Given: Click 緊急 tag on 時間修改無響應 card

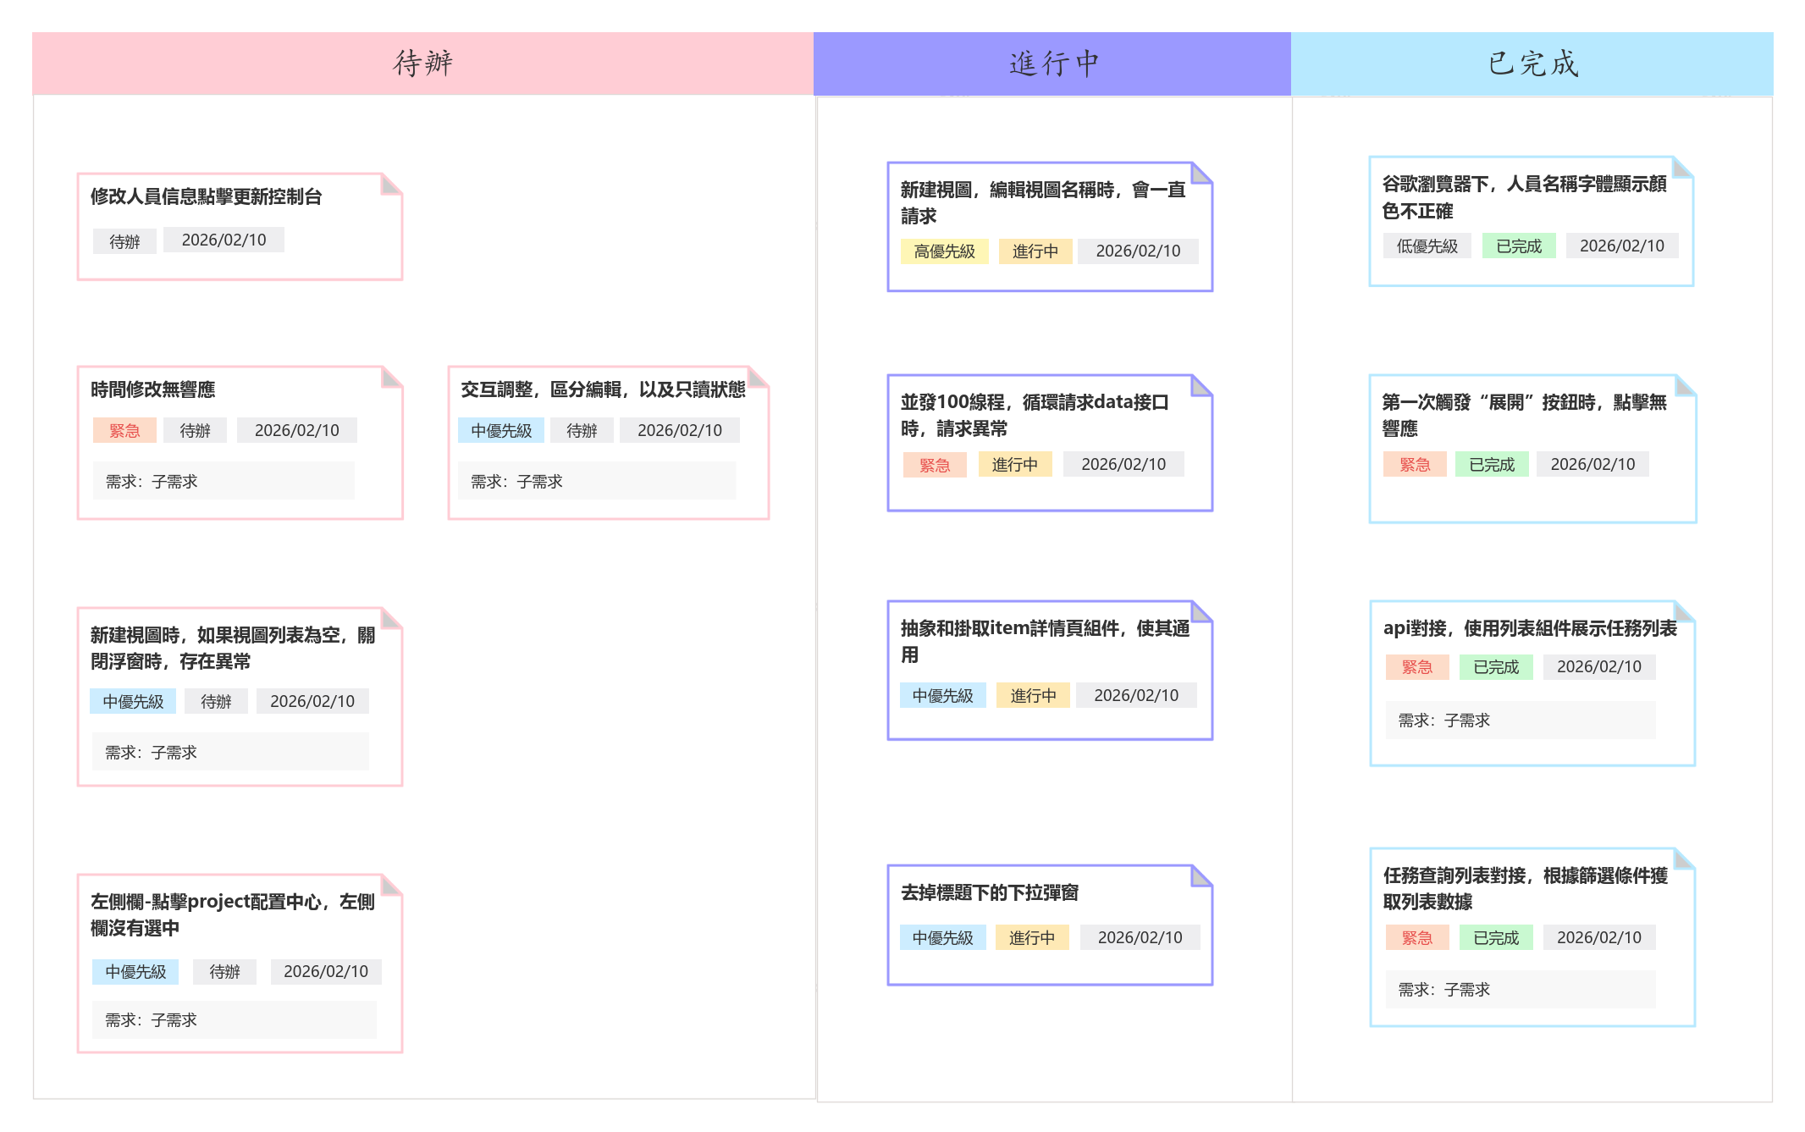Looking at the screenshot, I should (124, 430).
